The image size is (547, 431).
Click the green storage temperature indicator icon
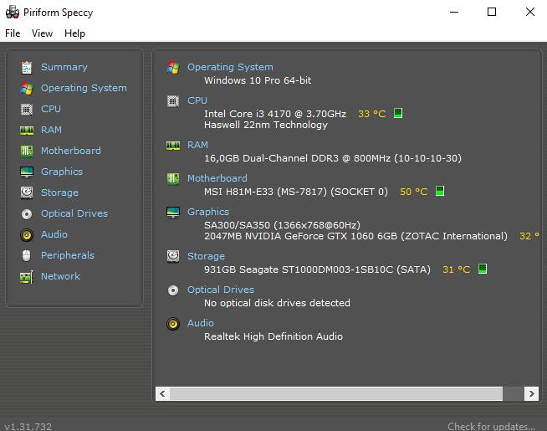tap(483, 269)
